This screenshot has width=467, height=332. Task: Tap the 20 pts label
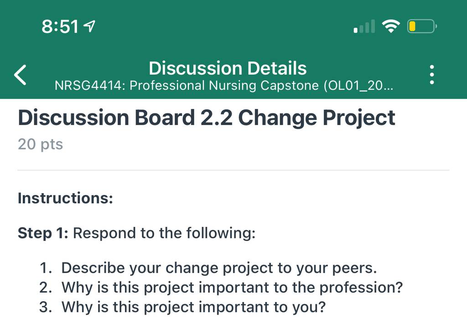41,144
